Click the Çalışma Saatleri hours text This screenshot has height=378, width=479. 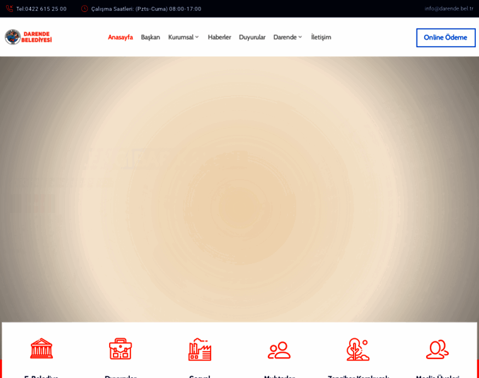(x=146, y=9)
